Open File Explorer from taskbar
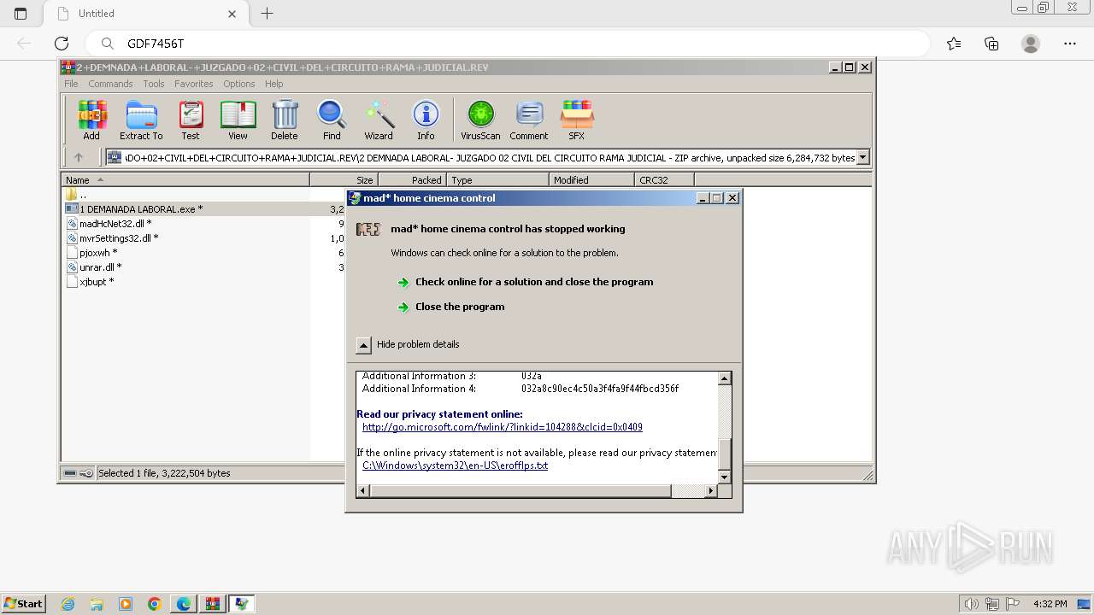This screenshot has width=1094, height=615. click(97, 604)
